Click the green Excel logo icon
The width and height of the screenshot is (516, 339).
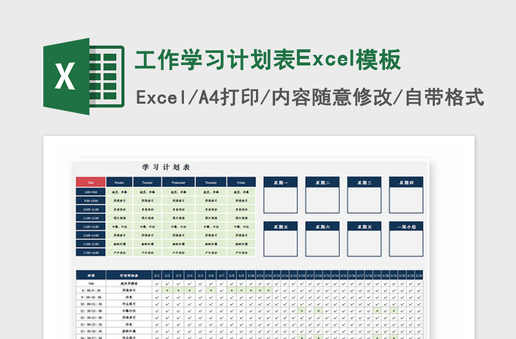tap(84, 76)
